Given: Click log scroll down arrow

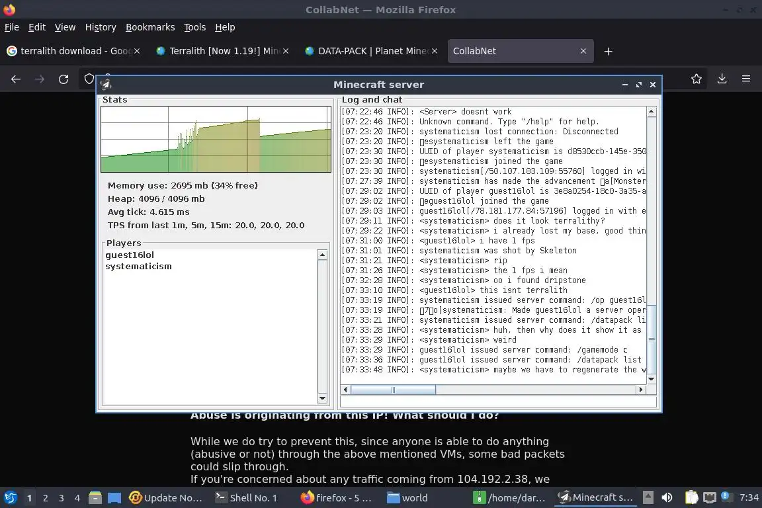Looking at the screenshot, I should pyautogui.click(x=652, y=379).
